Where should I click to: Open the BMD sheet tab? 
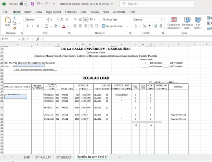click(x=27, y=157)
